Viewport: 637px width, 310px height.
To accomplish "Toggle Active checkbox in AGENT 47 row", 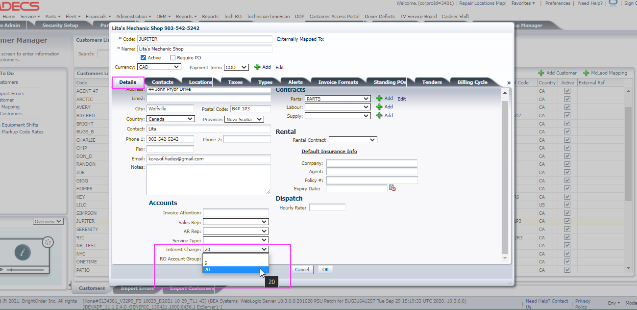I will tap(567, 91).
